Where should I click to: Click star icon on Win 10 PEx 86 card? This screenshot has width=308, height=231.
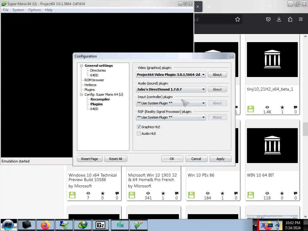(222, 193)
